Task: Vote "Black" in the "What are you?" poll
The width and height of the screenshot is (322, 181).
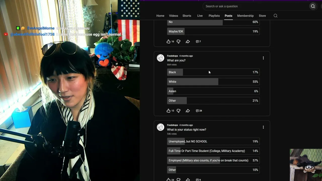Action: [213, 72]
